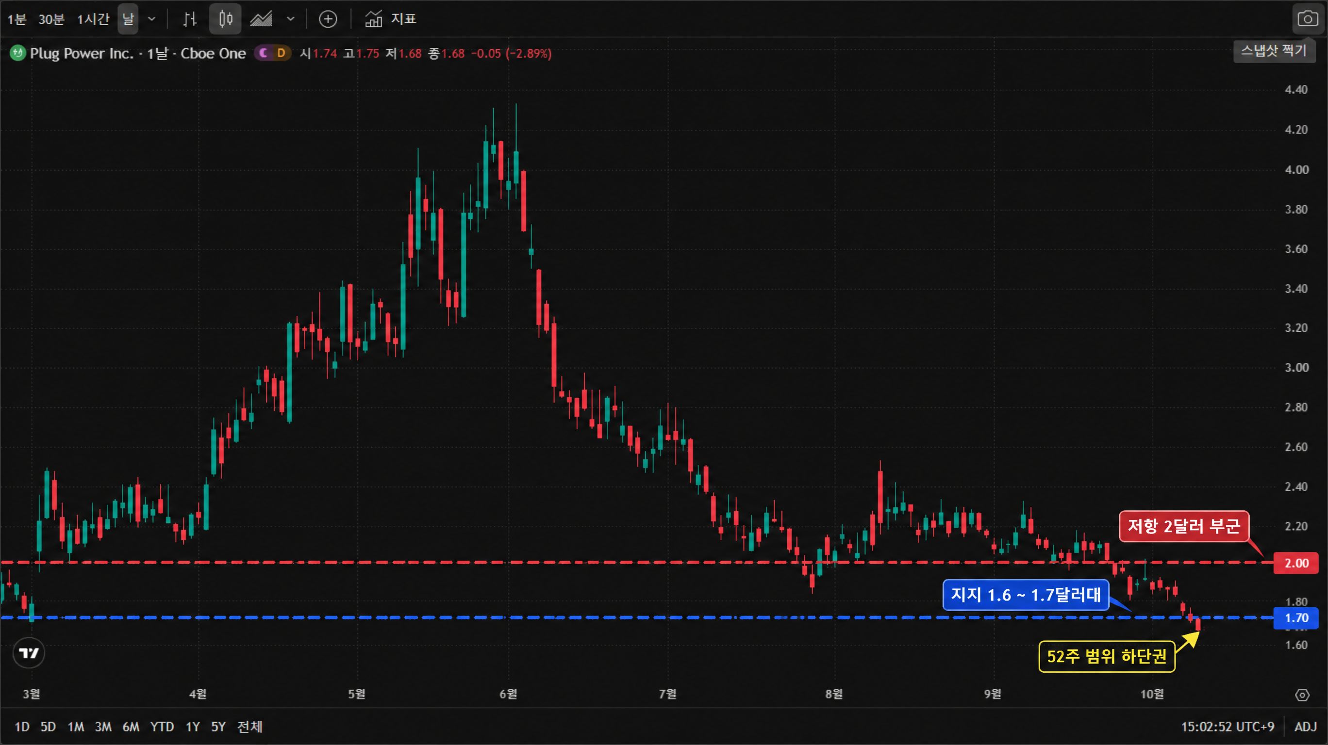Select the YTD date range
The height and width of the screenshot is (745, 1328).
point(162,727)
